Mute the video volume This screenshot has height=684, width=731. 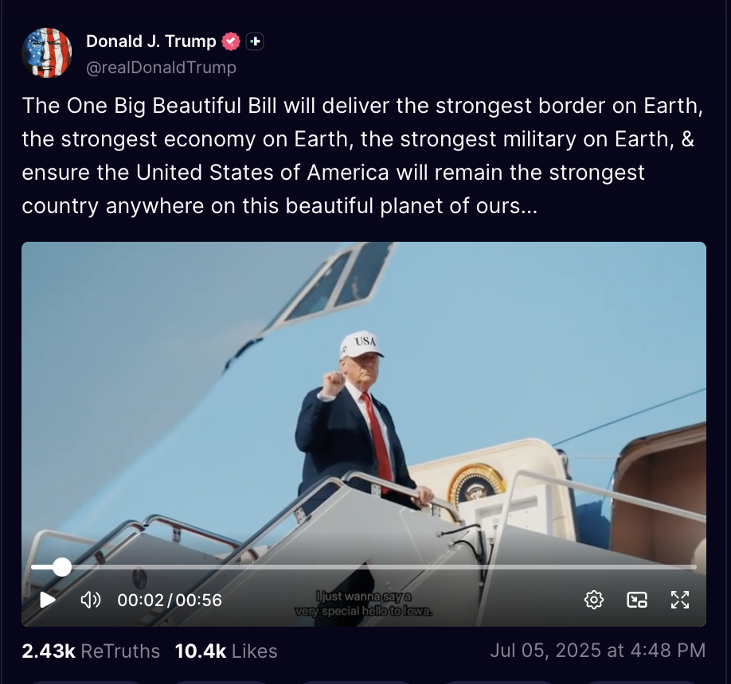coord(91,600)
